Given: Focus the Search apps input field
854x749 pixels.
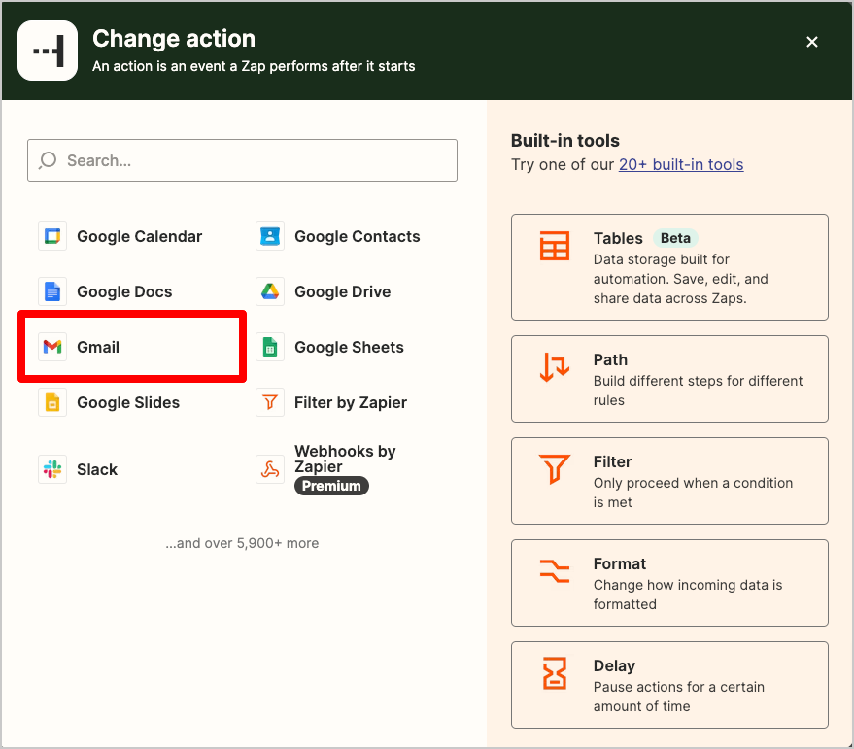Looking at the screenshot, I should (x=242, y=160).
